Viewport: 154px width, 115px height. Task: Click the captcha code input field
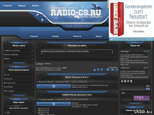126,98
